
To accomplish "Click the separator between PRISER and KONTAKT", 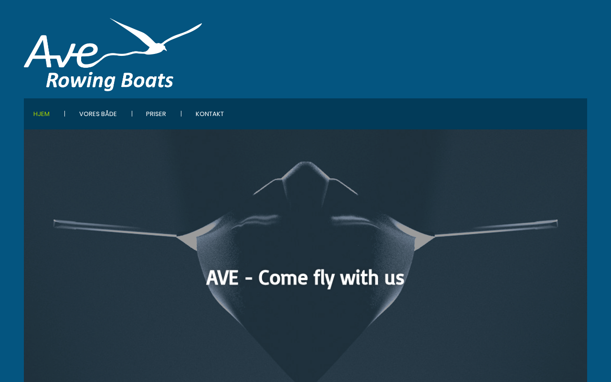I will point(181,114).
